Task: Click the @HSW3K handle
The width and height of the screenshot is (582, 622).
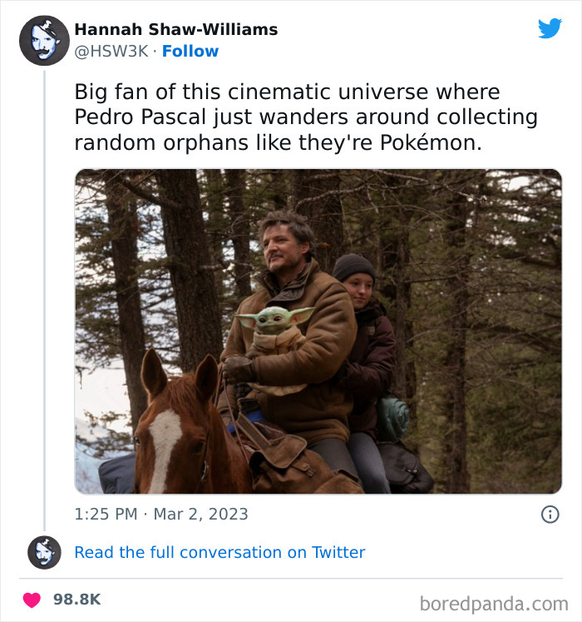Action: [x=111, y=51]
